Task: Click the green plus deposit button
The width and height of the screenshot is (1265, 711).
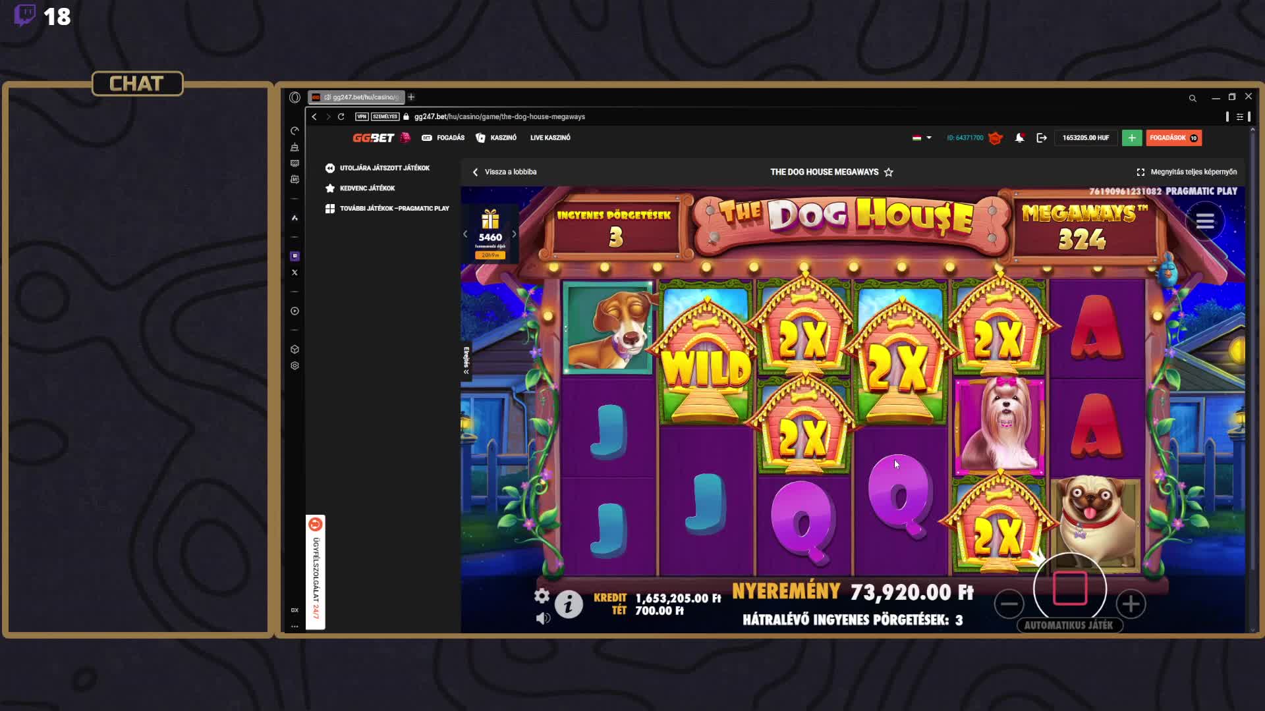Action: click(1132, 138)
